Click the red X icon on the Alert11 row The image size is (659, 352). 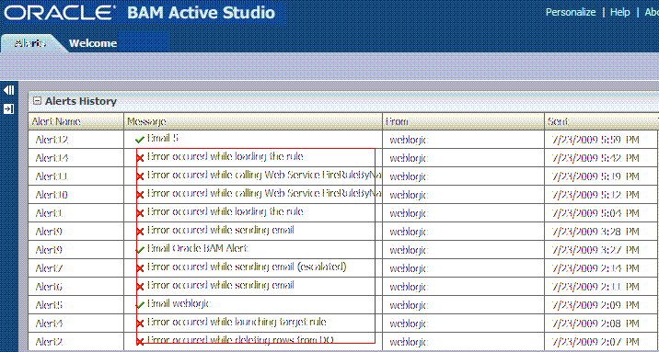coord(141,176)
